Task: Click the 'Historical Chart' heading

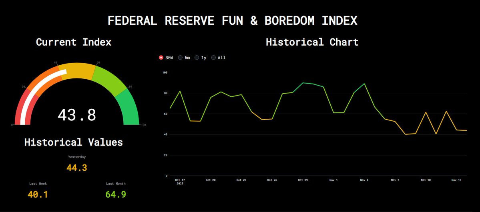Action: (312, 42)
